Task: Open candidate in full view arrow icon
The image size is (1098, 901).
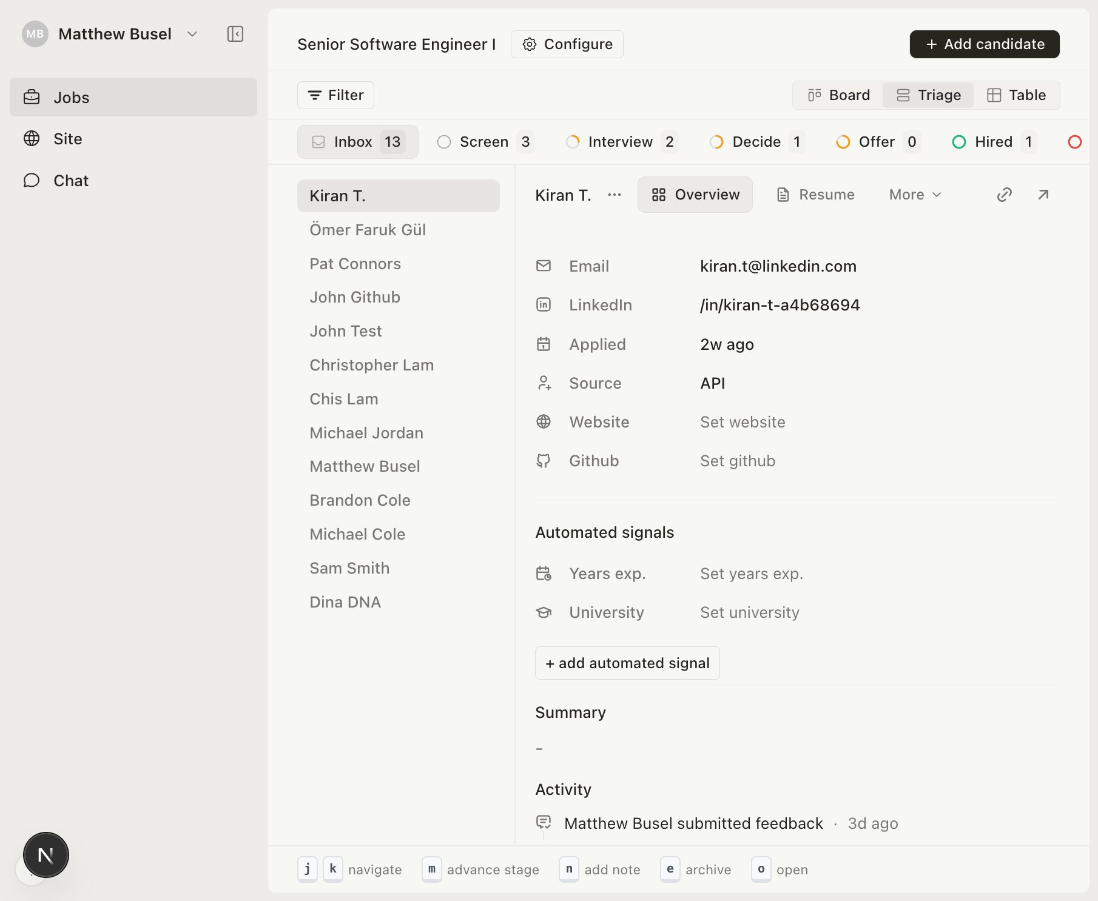Action: tap(1043, 195)
